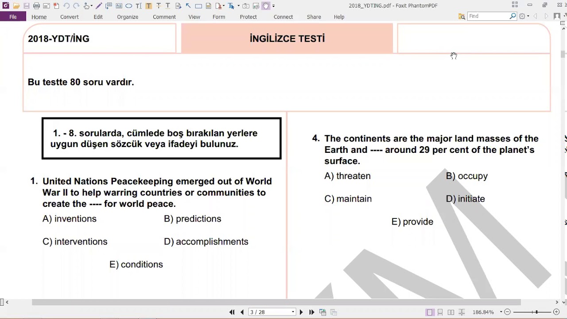Switch to the Home tab
This screenshot has height=319, width=567.
coord(39,17)
